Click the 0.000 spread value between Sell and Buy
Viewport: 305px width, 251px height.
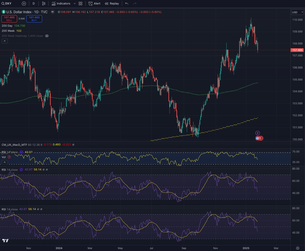tap(22, 19)
